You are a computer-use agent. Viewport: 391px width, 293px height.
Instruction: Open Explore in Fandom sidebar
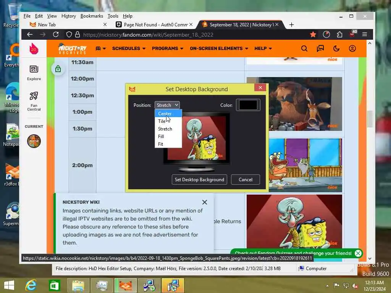coord(34,73)
